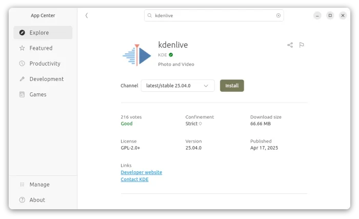
Task: Report kdenlive with the flag icon
Action: coord(302,45)
